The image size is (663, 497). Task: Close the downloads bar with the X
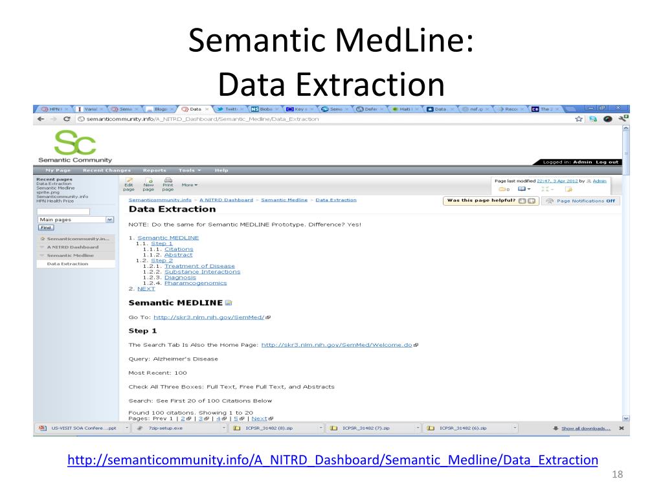coord(621,428)
